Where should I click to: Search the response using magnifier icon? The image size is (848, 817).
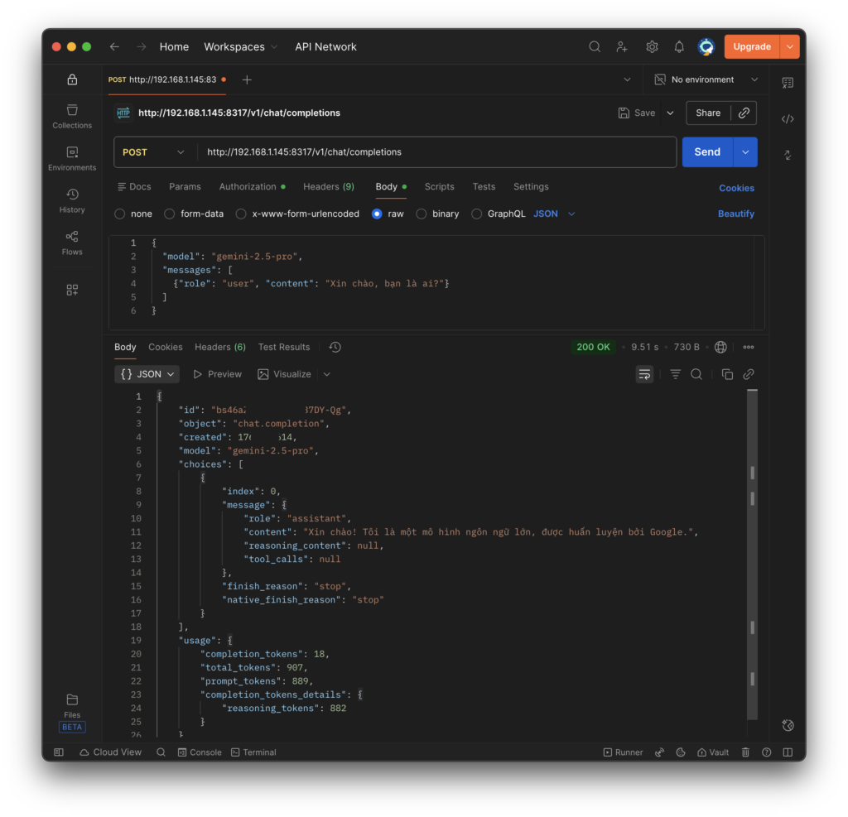[696, 374]
